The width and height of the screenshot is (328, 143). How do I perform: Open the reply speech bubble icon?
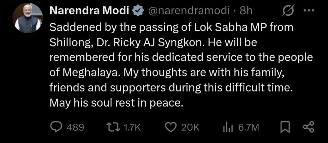pos(58,127)
